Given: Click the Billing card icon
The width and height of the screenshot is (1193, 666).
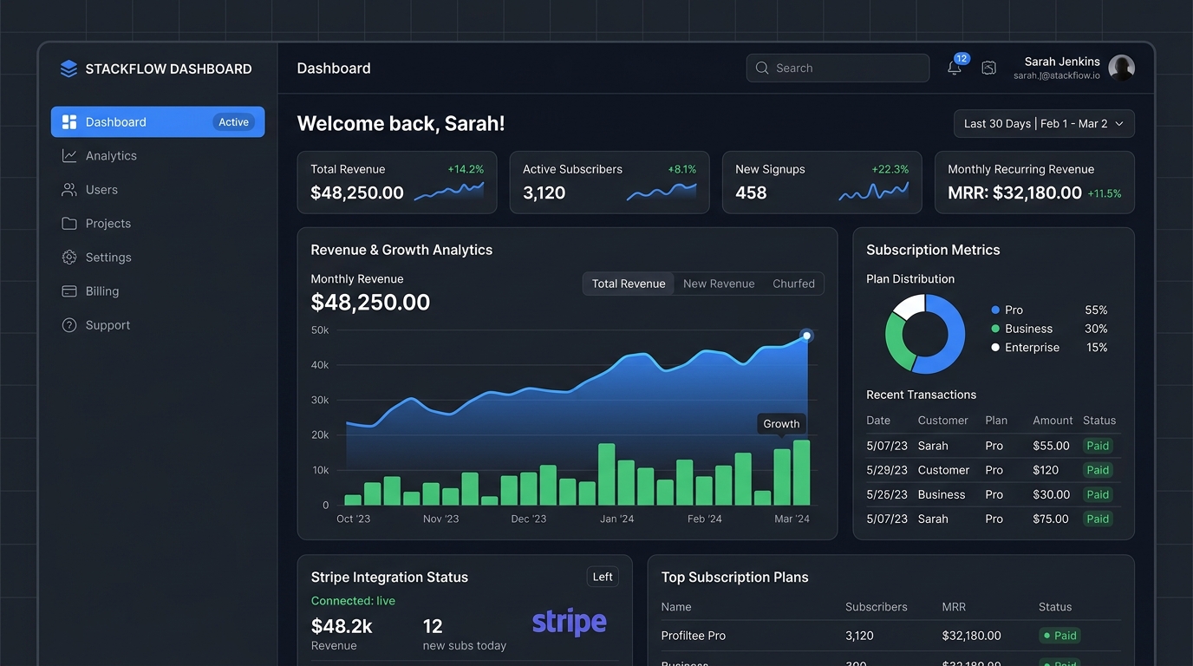Looking at the screenshot, I should 69,291.
